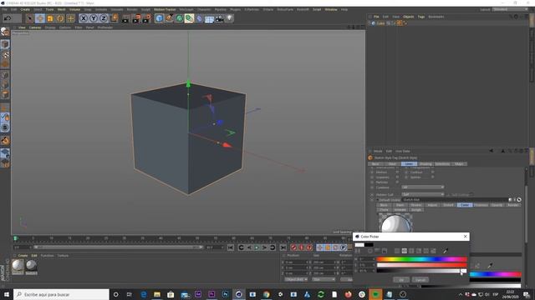Switch to the Maps tab
The image size is (535, 300).
459,164
